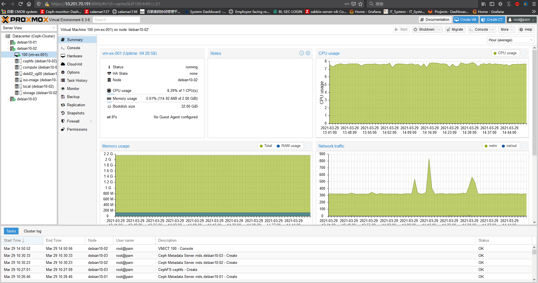538x283 pixels.
Task: Open the Hour (average) timeframe dropdown
Action: click(510, 40)
